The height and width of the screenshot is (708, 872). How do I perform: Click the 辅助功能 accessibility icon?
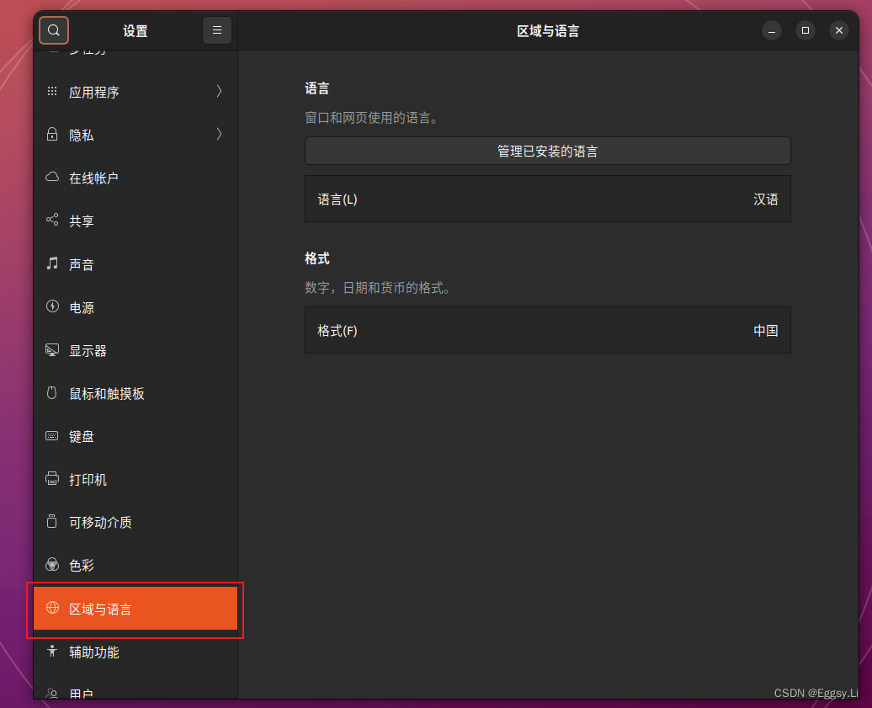[x=52, y=651]
